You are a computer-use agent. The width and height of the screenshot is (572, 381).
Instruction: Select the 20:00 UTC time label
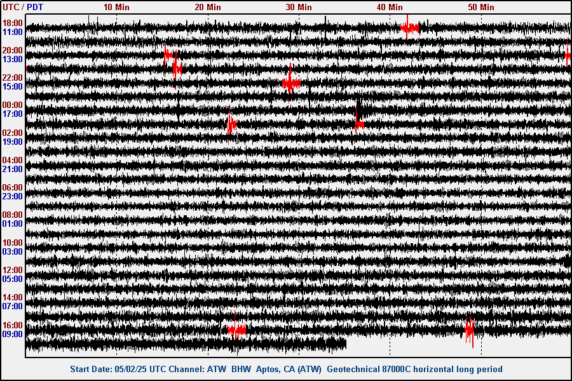pyautogui.click(x=13, y=50)
